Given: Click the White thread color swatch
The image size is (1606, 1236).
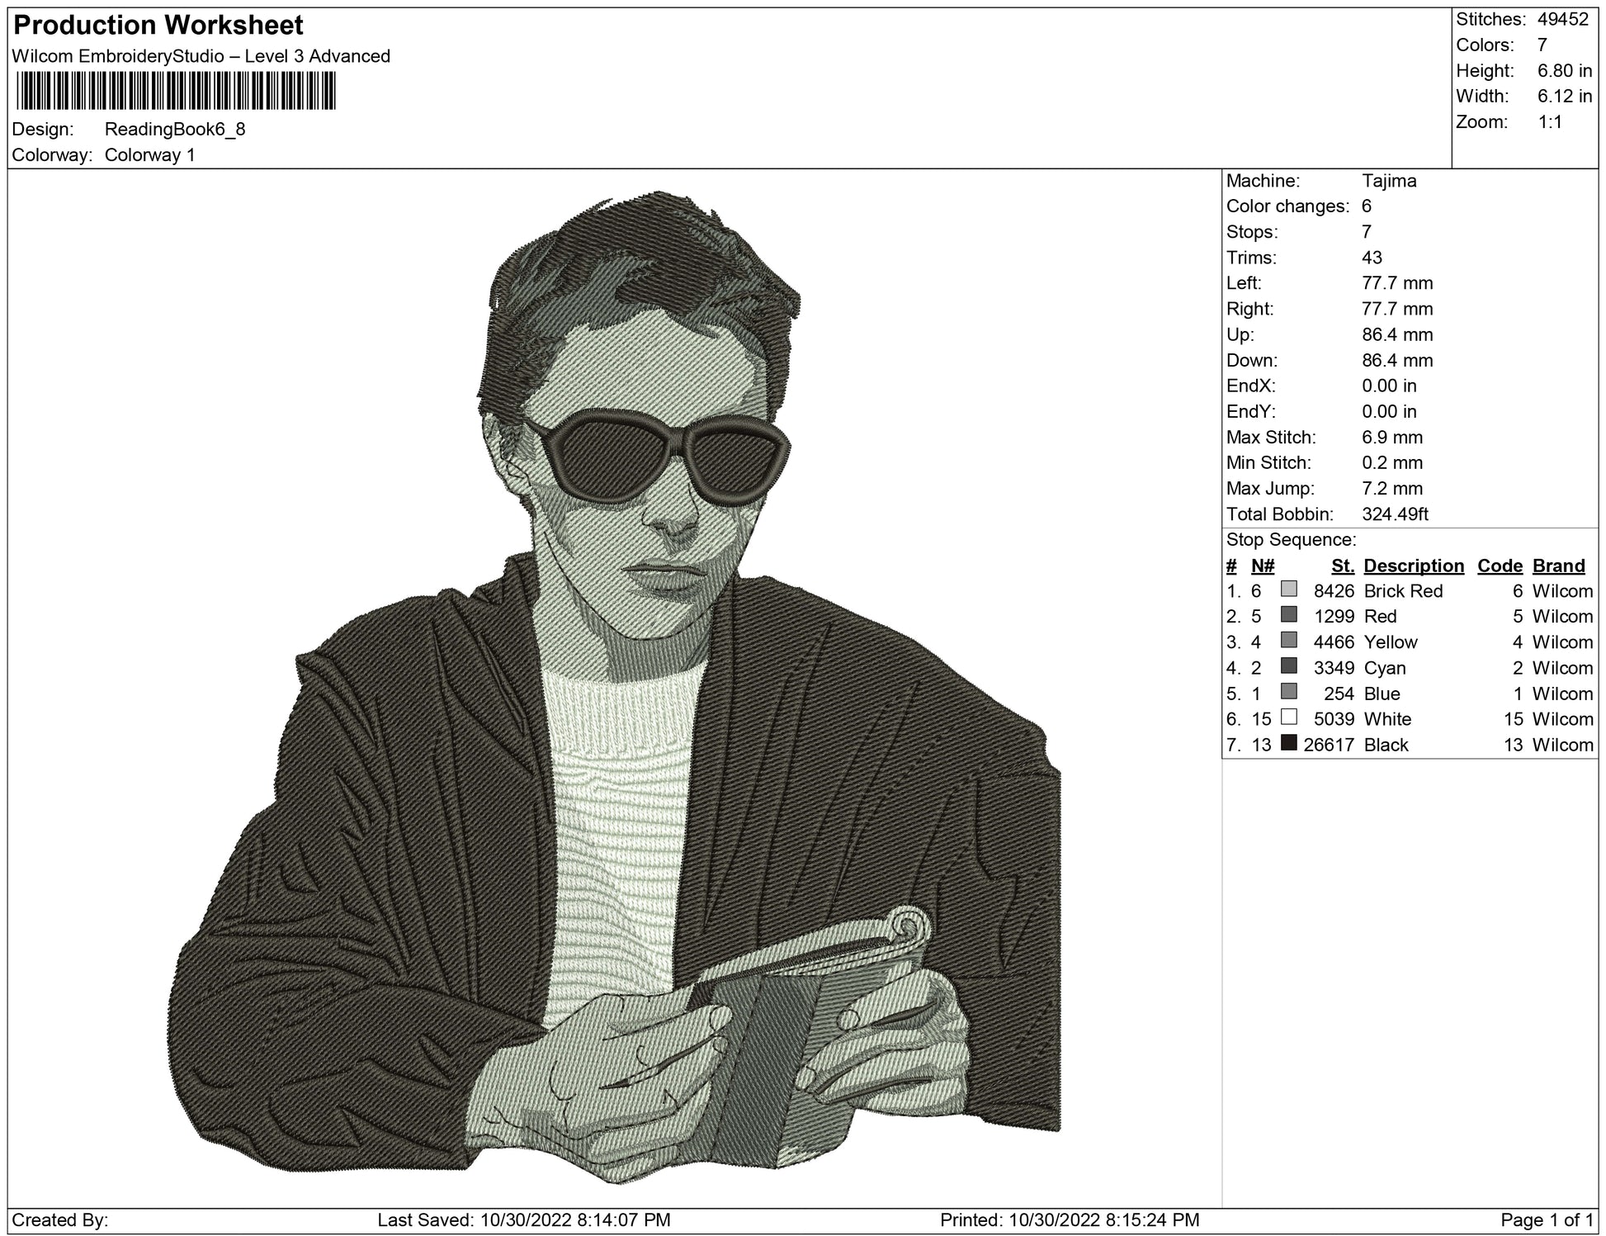Looking at the screenshot, I should [1288, 717].
